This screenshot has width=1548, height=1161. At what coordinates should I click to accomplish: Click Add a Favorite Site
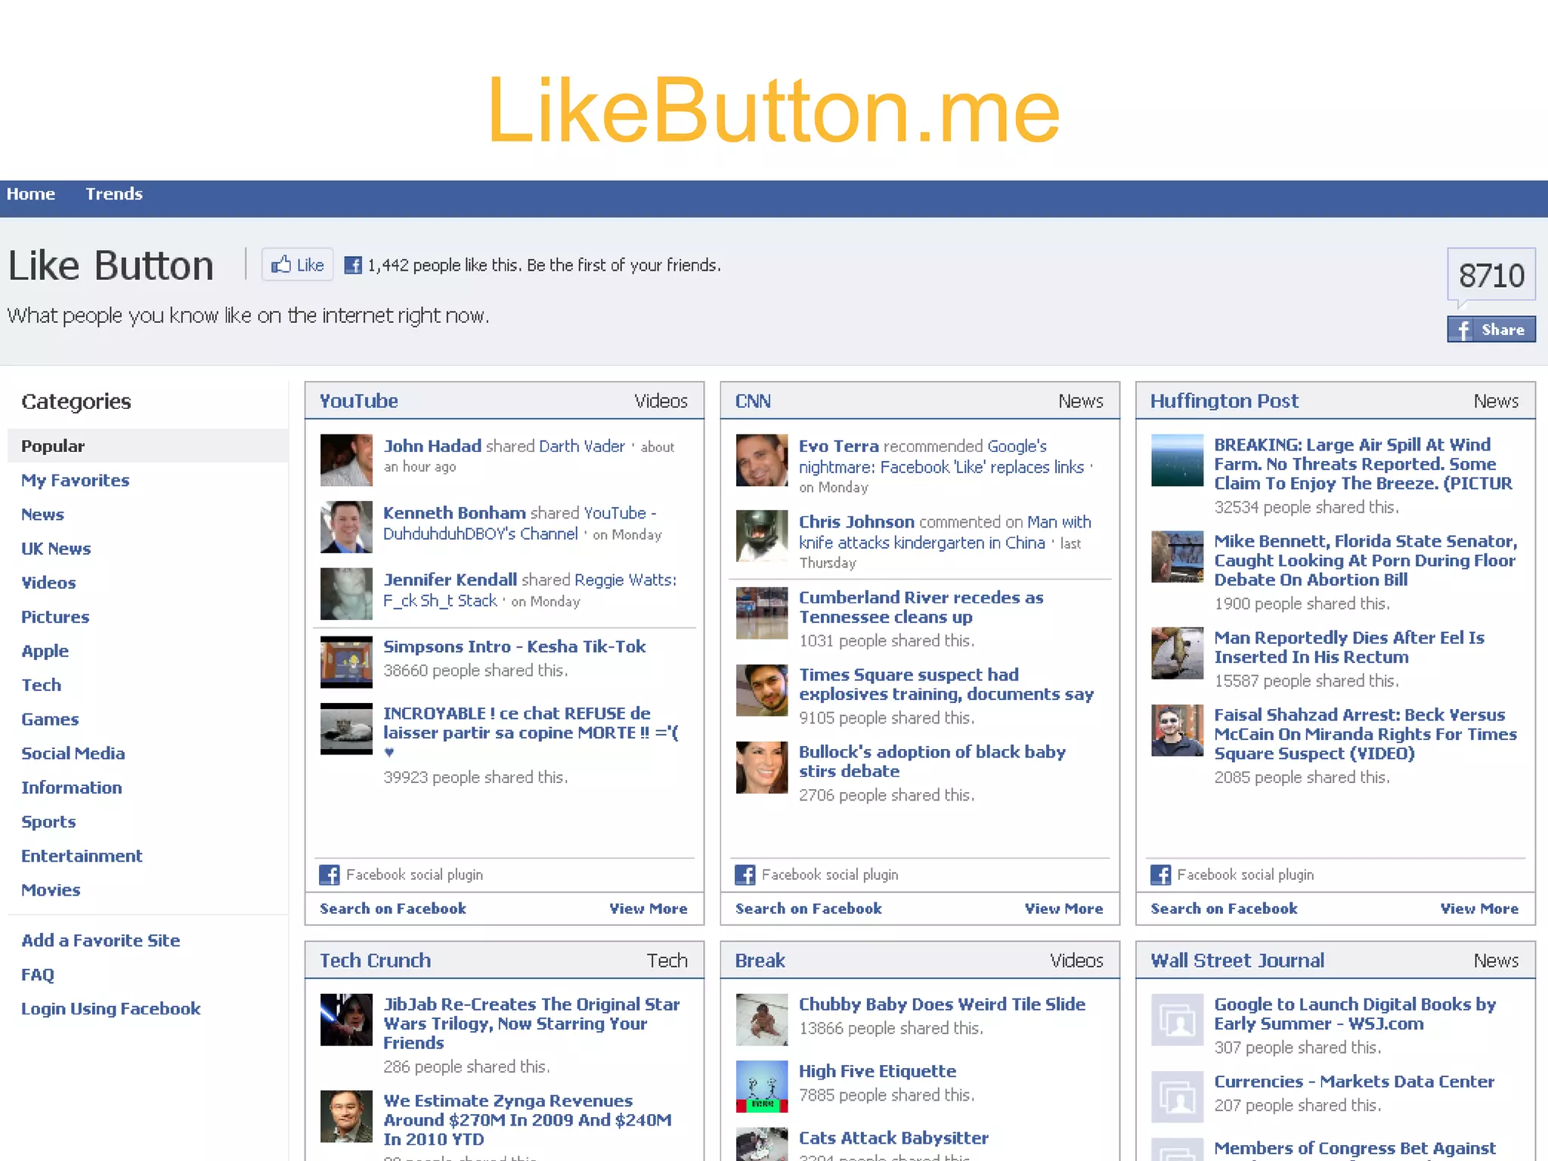coord(101,941)
